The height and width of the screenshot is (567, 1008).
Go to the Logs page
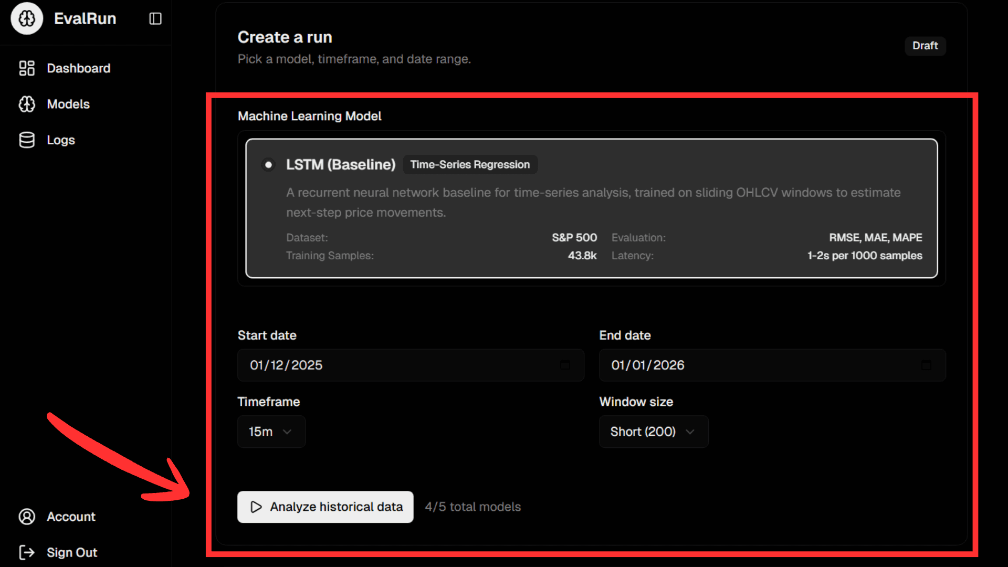click(61, 140)
